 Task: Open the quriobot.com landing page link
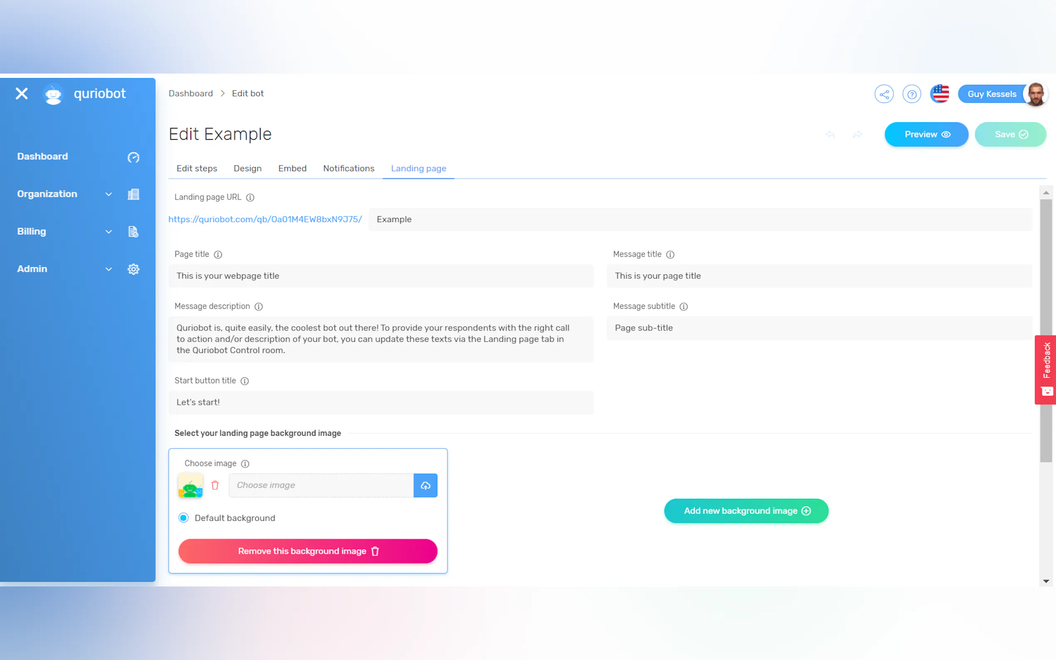(265, 219)
